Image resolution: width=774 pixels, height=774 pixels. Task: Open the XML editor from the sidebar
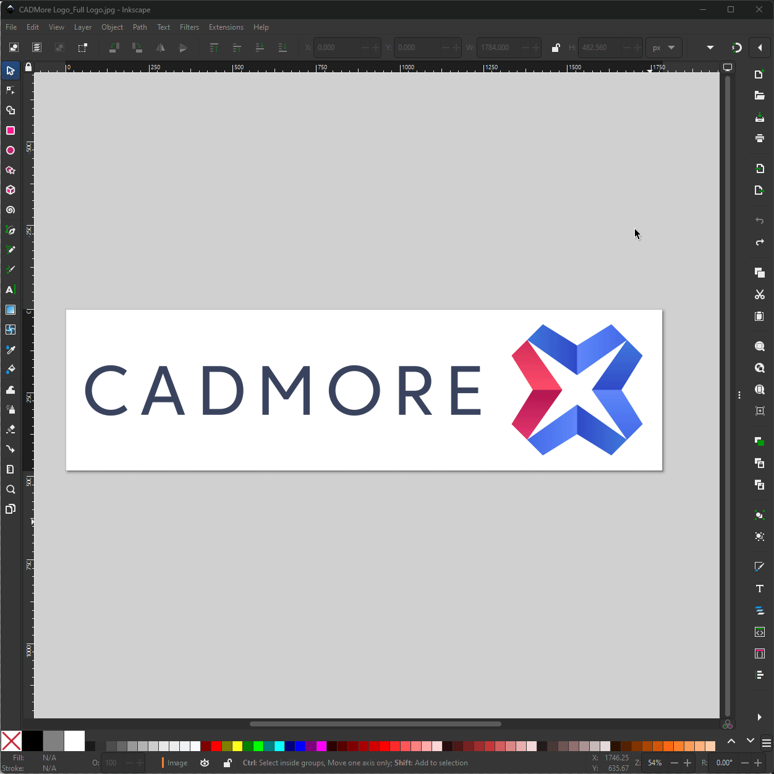760,632
